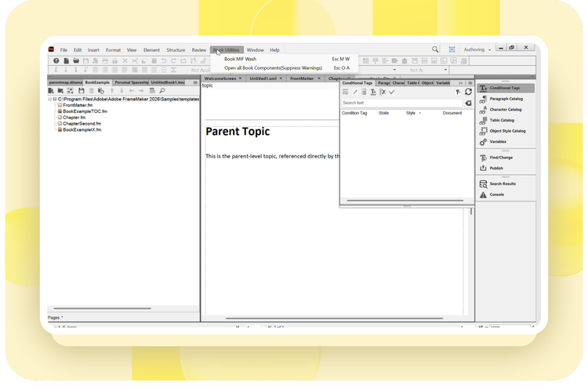Switch to the parentmap.ditamap tab
The image size is (588, 389).
coord(66,82)
